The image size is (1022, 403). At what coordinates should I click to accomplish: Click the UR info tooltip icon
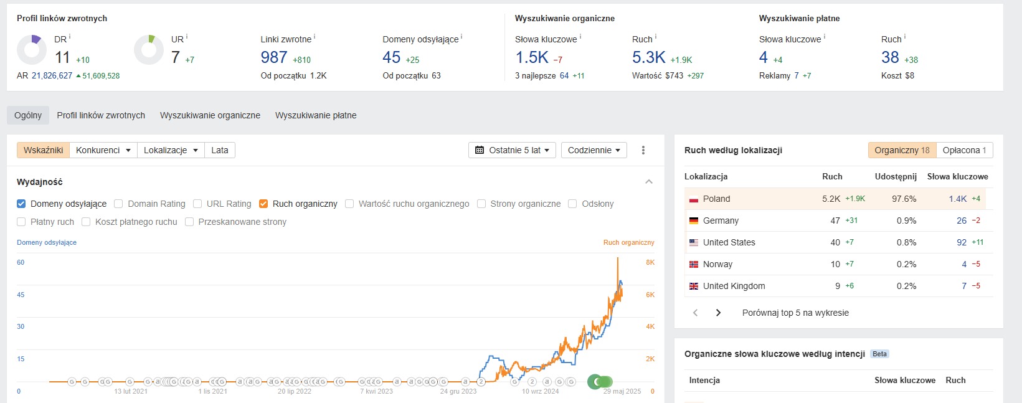point(187,37)
